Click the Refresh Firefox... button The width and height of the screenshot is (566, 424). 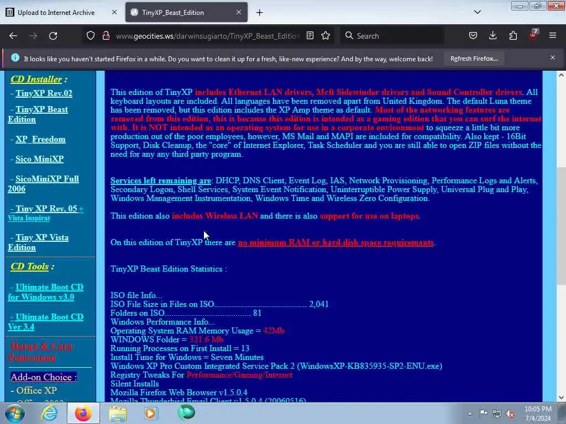[474, 59]
